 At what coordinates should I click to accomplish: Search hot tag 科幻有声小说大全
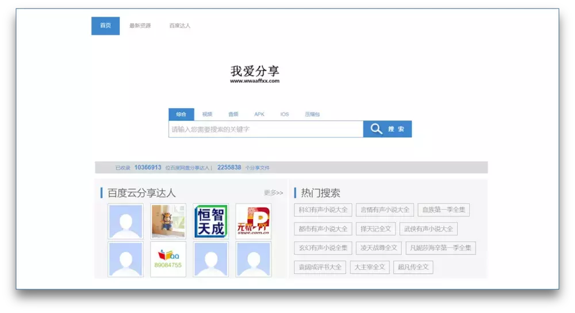coord(323,210)
